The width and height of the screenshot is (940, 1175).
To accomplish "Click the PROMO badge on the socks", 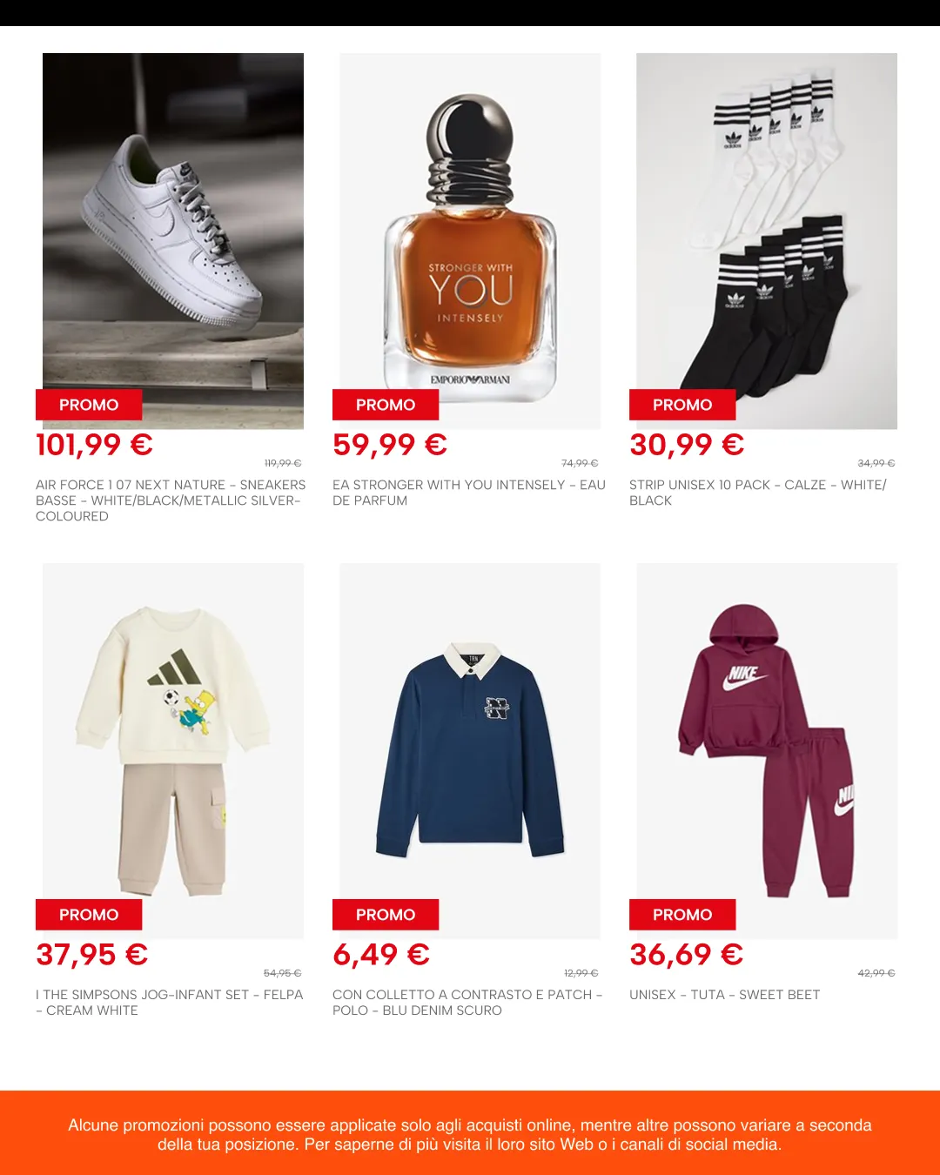I will pyautogui.click(x=682, y=405).
